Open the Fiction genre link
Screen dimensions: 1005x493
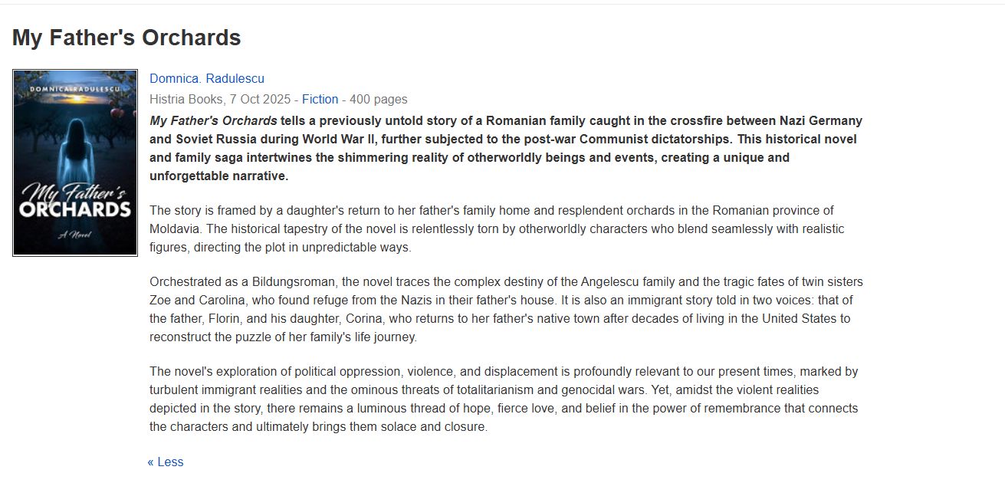(x=320, y=99)
